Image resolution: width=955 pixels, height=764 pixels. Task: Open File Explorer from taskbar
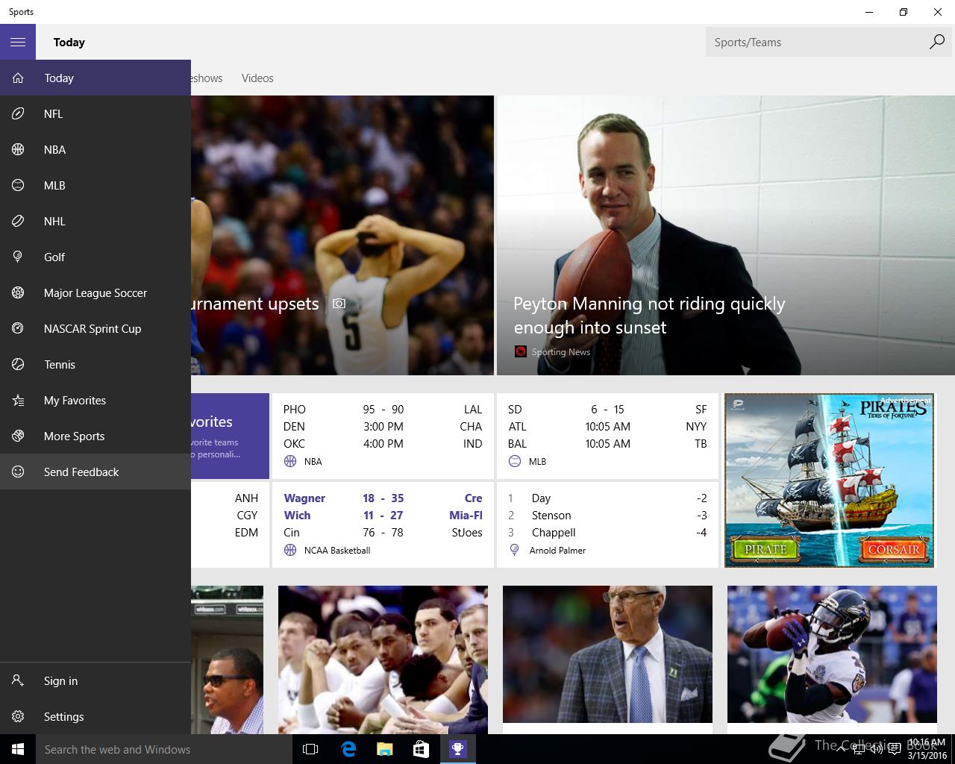[384, 749]
